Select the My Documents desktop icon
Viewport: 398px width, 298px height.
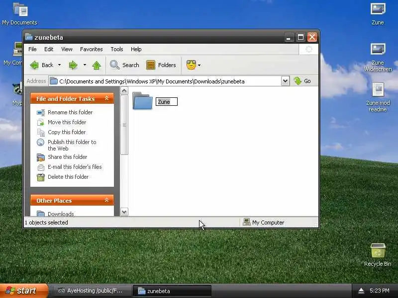tap(20, 9)
